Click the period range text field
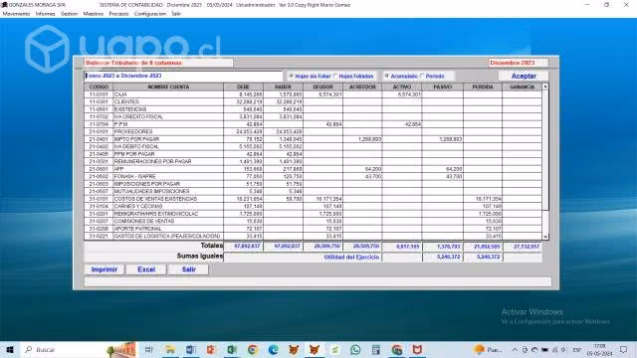The height and width of the screenshot is (358, 637). 183,76
